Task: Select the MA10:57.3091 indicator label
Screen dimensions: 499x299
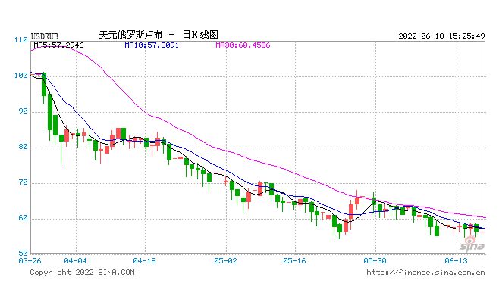Action: tap(152, 45)
